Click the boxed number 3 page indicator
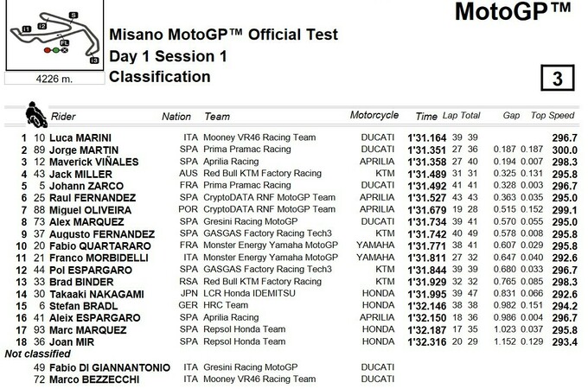This screenshot has width=588, height=389. point(557,79)
